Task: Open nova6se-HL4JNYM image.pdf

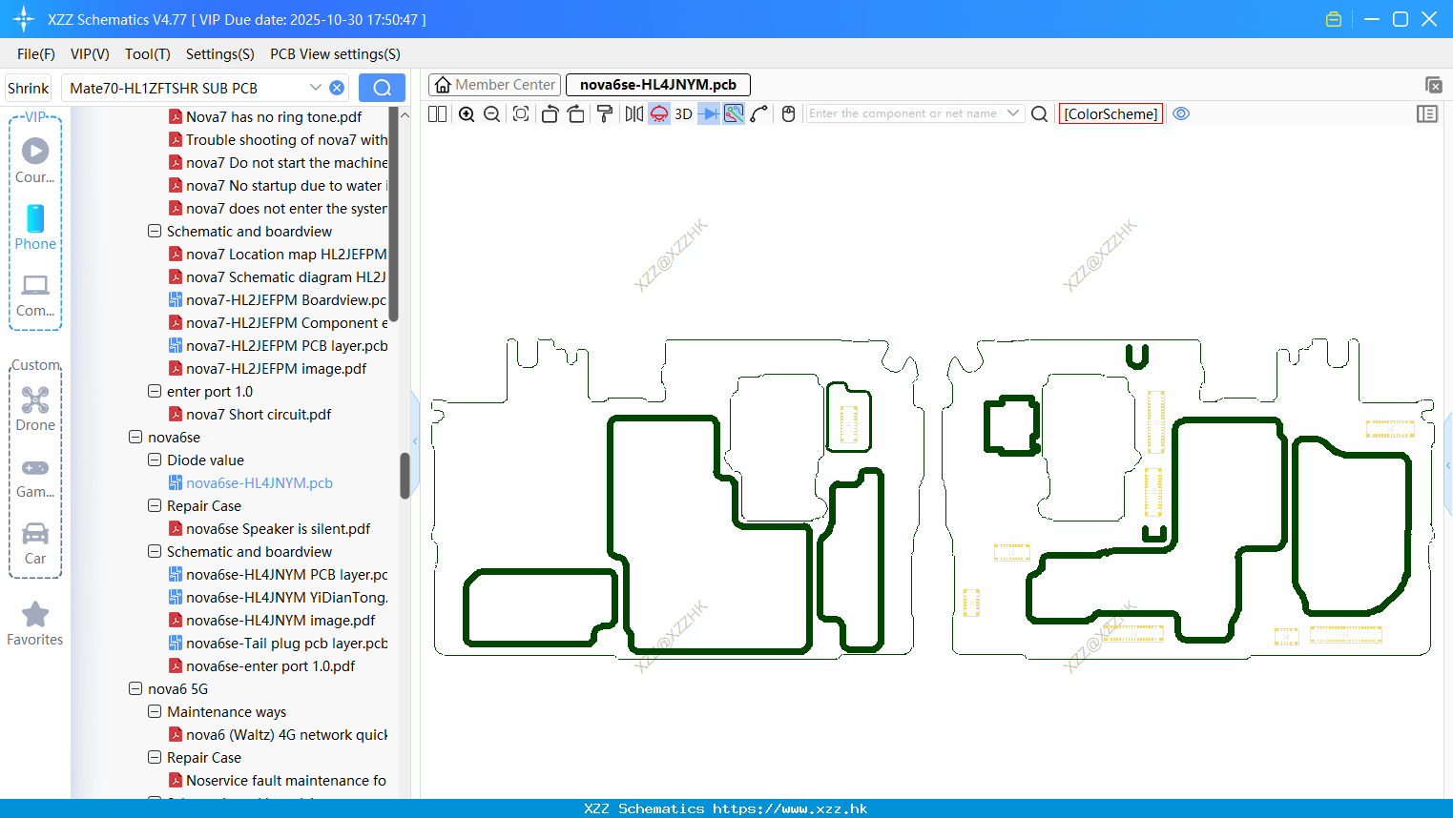Action: [x=280, y=621]
